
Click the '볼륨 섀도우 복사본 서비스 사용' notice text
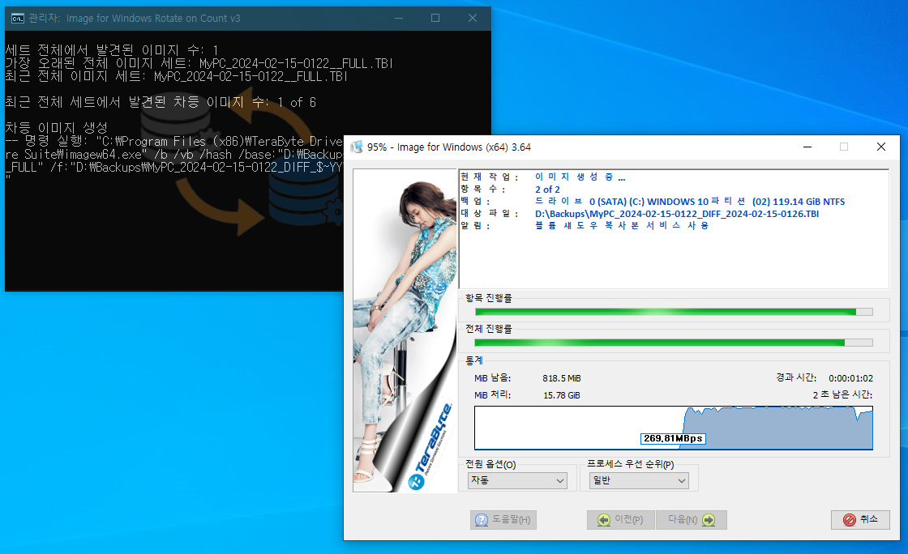coord(622,225)
